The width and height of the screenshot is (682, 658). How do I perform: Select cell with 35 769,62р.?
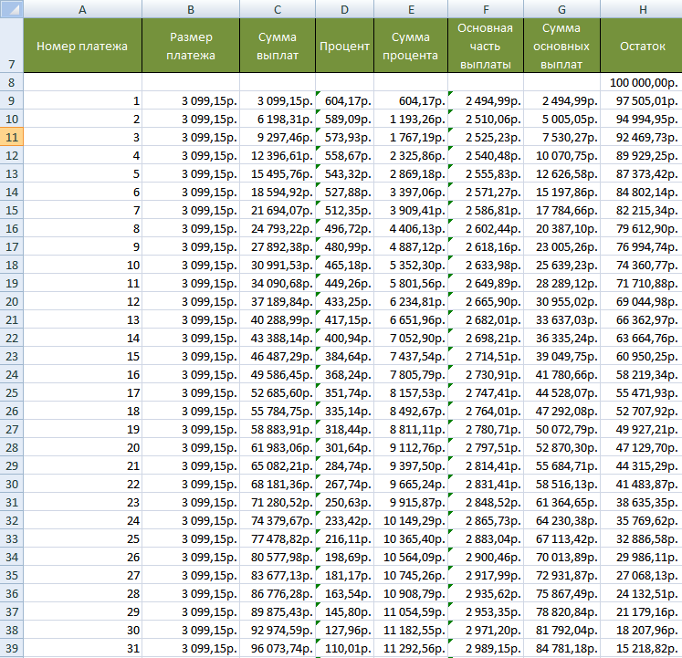point(642,520)
